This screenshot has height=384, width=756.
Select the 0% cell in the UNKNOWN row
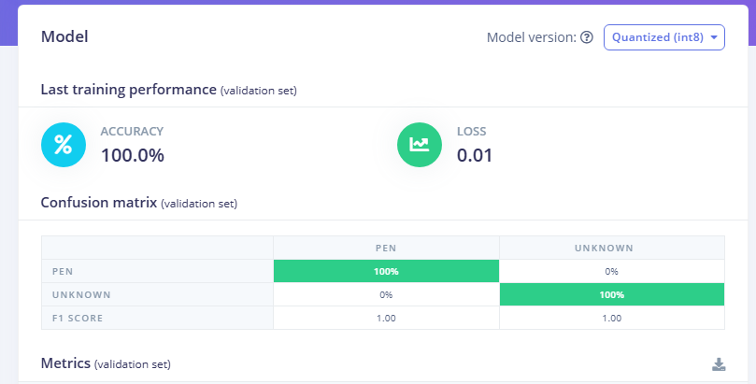386,294
